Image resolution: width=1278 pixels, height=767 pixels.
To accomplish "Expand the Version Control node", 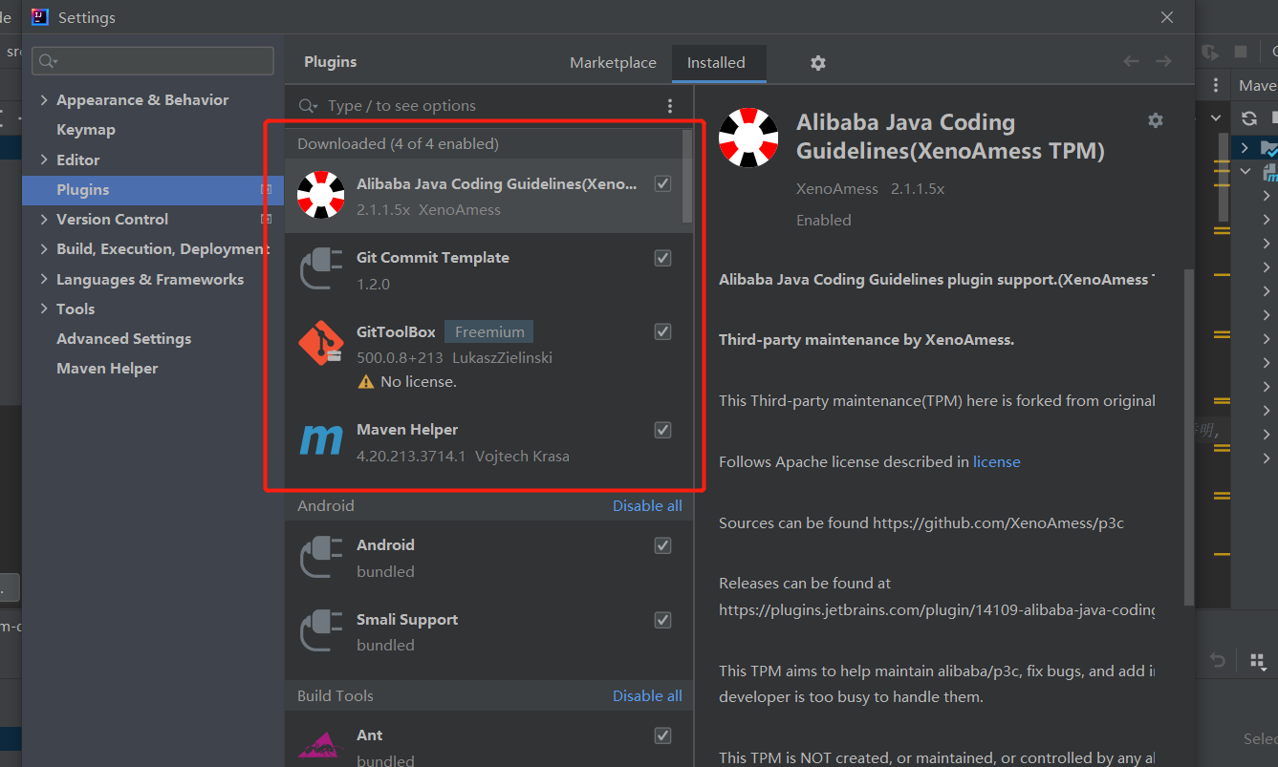I will [x=44, y=220].
